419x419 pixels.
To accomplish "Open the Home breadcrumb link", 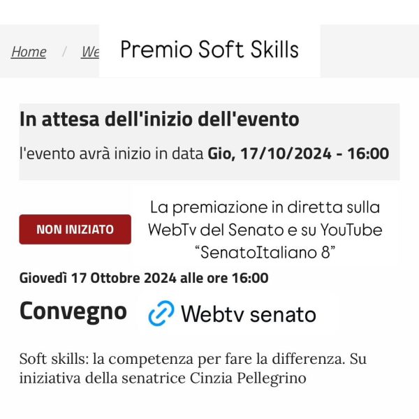I will pyautogui.click(x=29, y=52).
